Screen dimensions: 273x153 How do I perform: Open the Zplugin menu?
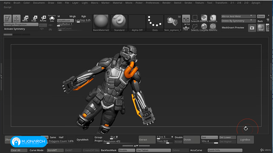pos(256,3)
